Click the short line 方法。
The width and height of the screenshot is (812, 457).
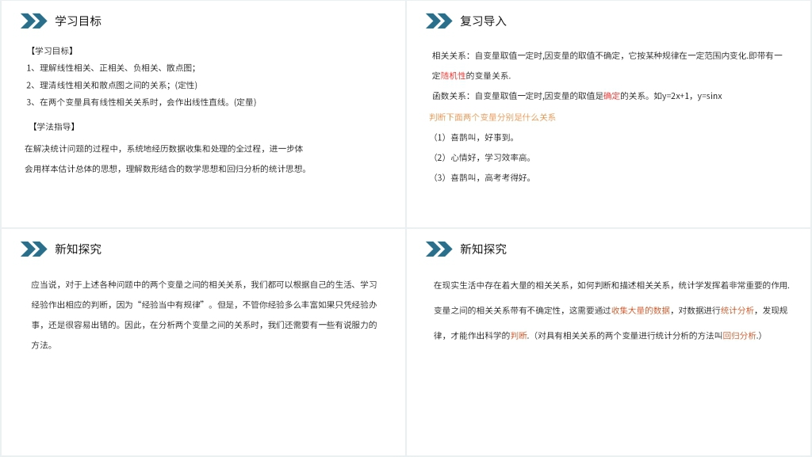click(x=42, y=345)
